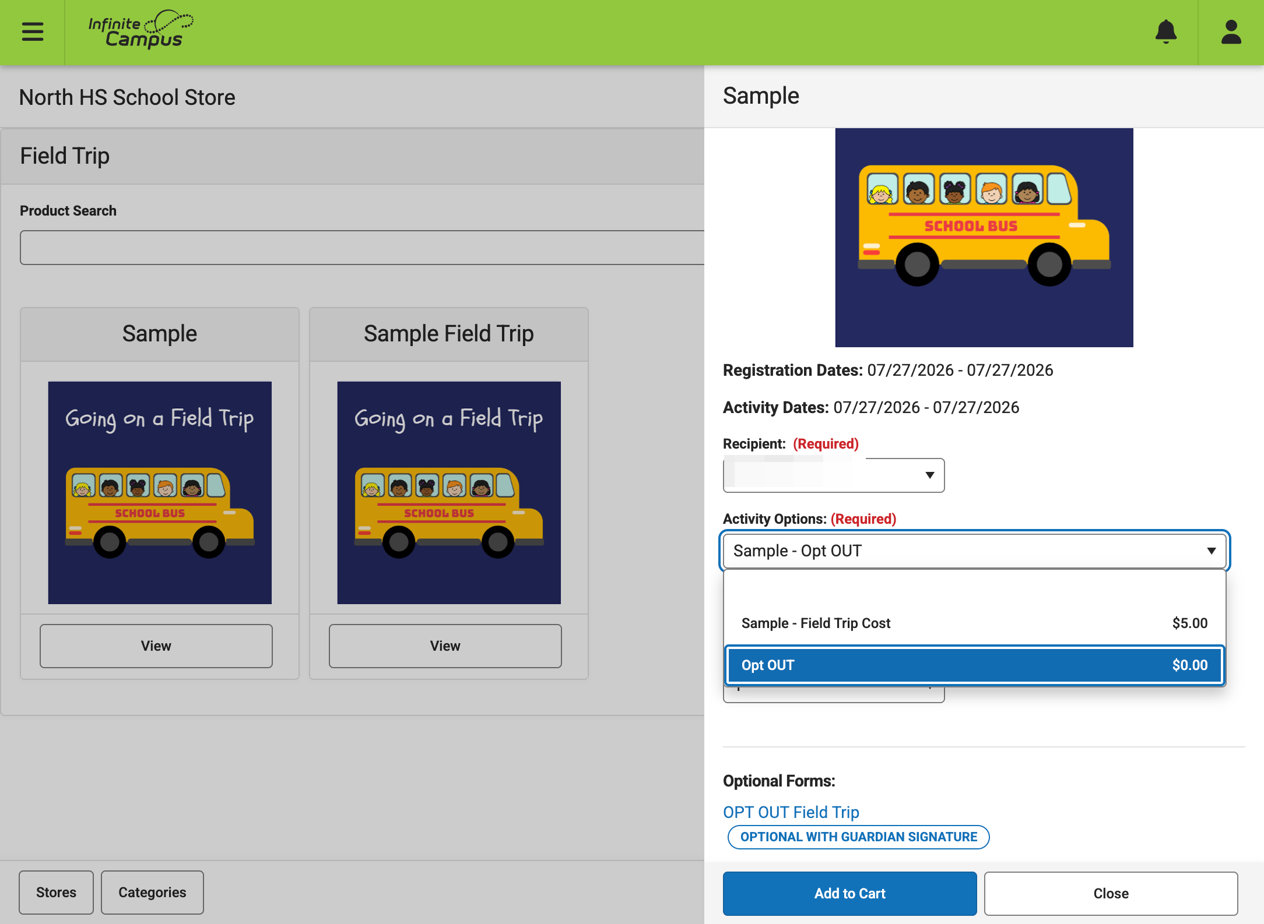Click the Sample card bus thumbnail
The height and width of the screenshot is (924, 1264).
[x=160, y=492]
